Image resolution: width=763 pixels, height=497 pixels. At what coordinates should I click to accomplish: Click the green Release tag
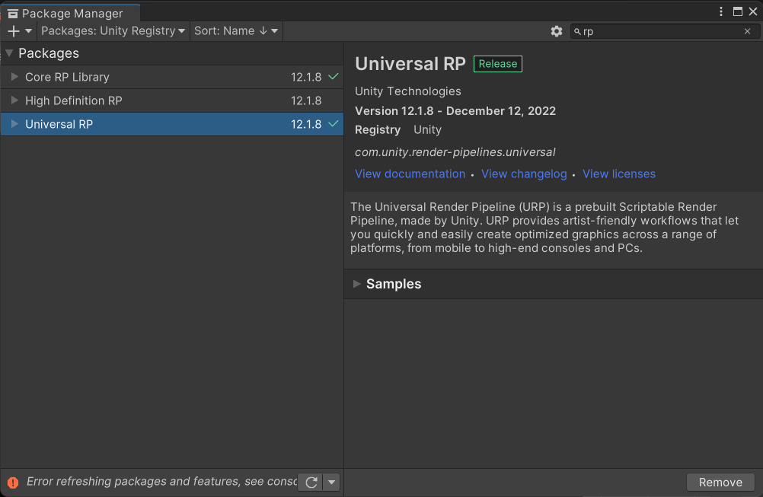(x=498, y=64)
